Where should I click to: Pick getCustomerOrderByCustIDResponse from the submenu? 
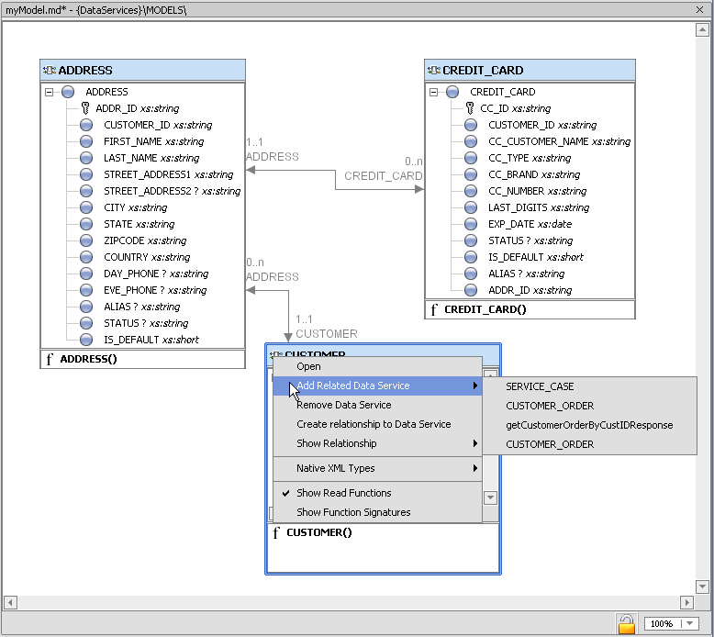(590, 425)
